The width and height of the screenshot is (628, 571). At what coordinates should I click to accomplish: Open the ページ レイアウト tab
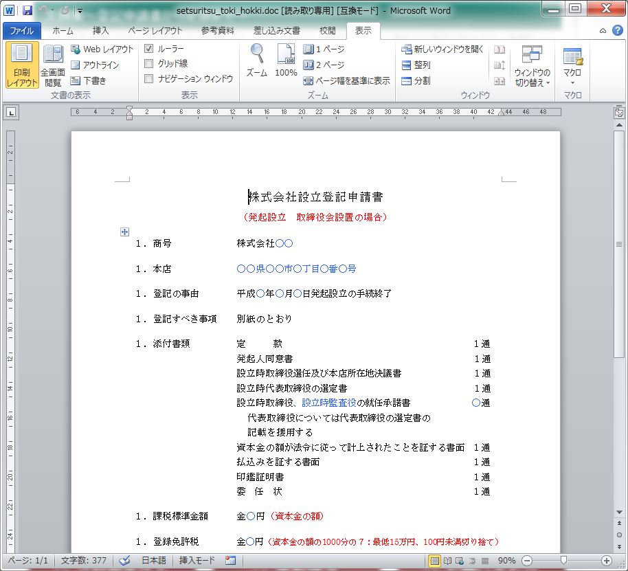coord(155,30)
